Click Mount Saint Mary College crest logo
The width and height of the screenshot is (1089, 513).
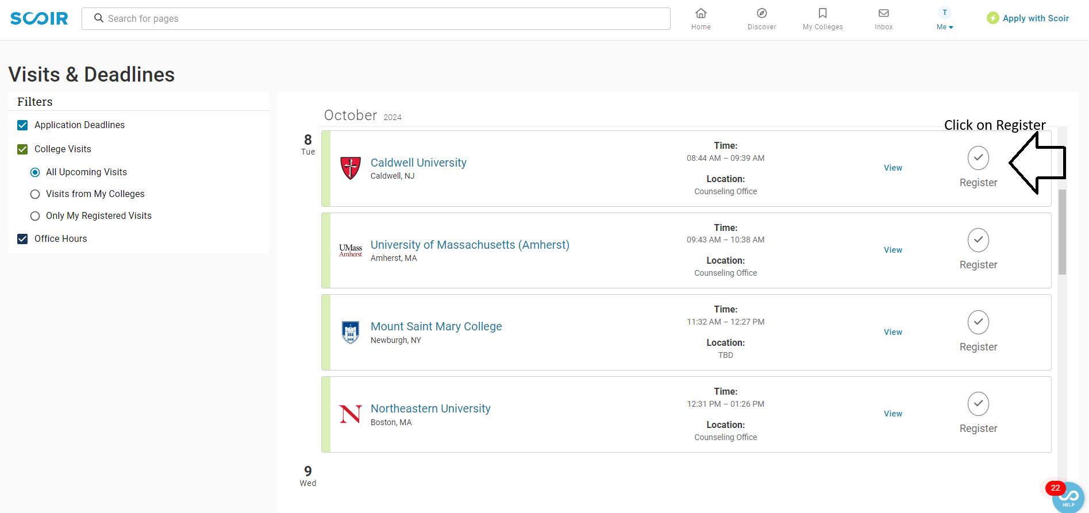[x=351, y=332]
